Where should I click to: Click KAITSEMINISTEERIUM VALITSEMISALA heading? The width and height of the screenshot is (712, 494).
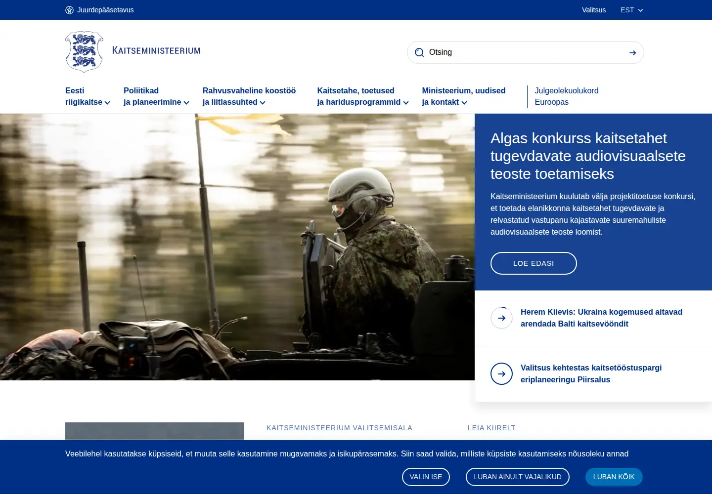339,428
